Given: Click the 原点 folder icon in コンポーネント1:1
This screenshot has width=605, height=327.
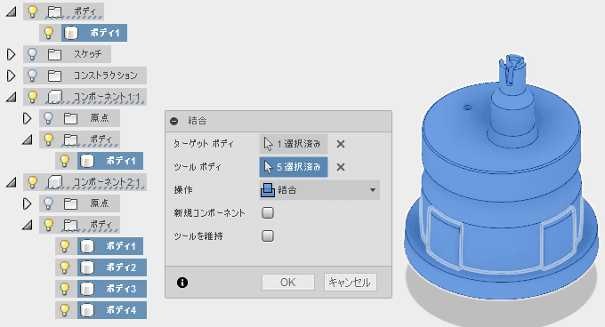Looking at the screenshot, I should (70, 118).
